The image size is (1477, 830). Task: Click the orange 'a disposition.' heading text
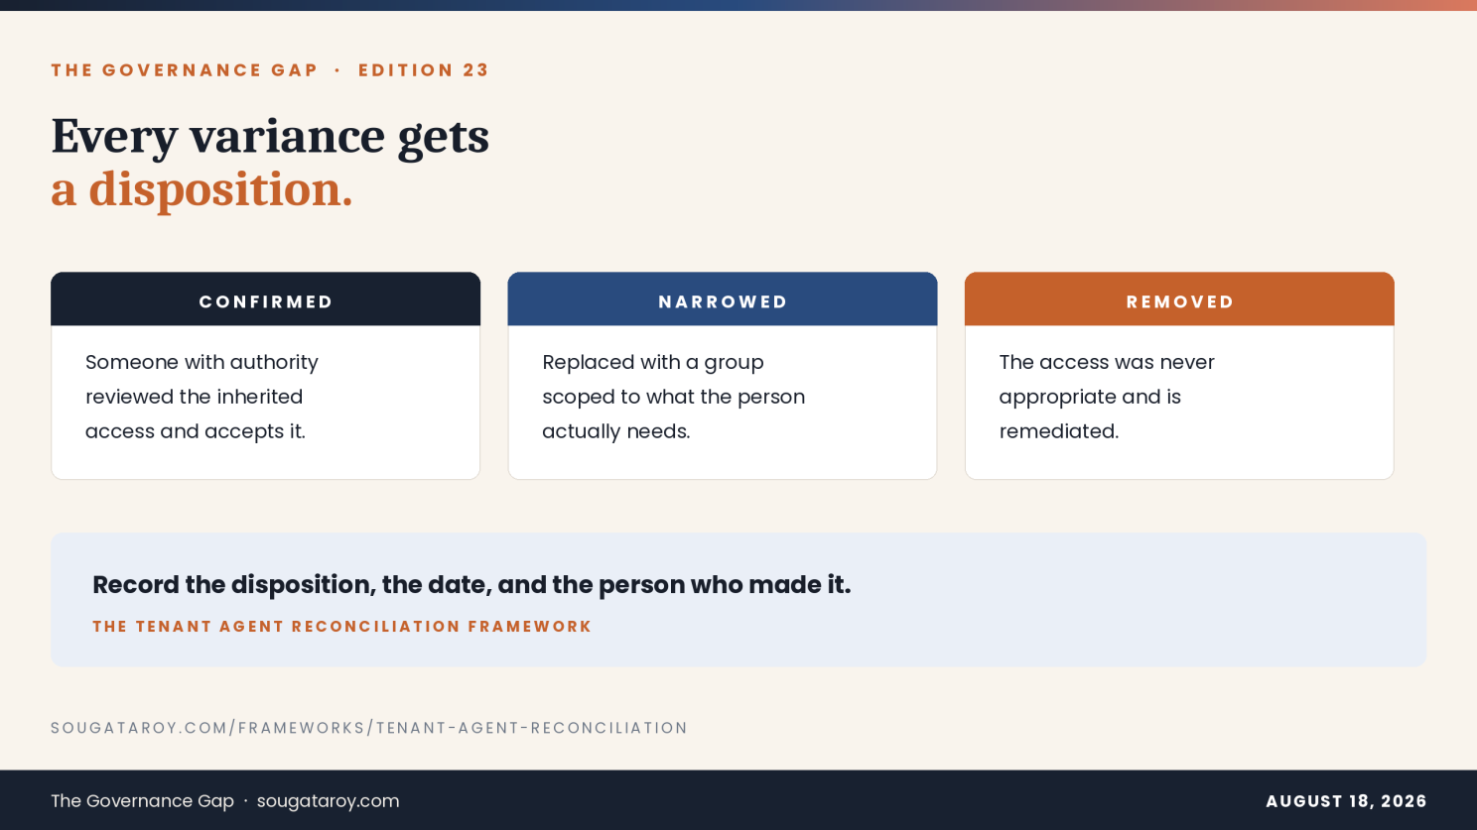click(201, 189)
